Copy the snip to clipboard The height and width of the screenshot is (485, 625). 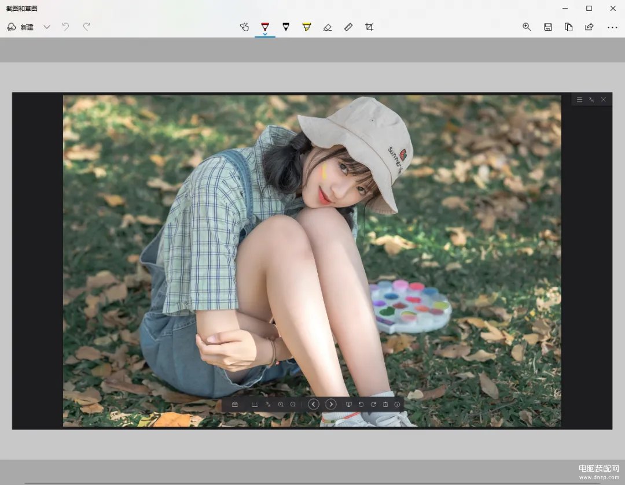click(568, 27)
